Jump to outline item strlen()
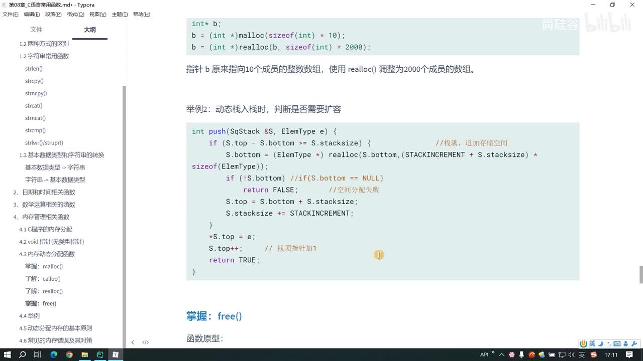Screen dimensions: 643x361 pos(34,69)
